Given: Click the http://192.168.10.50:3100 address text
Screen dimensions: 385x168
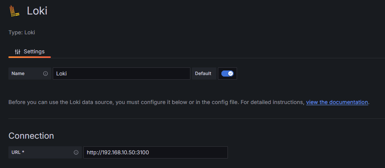Looking at the screenshot, I should click(x=118, y=152).
